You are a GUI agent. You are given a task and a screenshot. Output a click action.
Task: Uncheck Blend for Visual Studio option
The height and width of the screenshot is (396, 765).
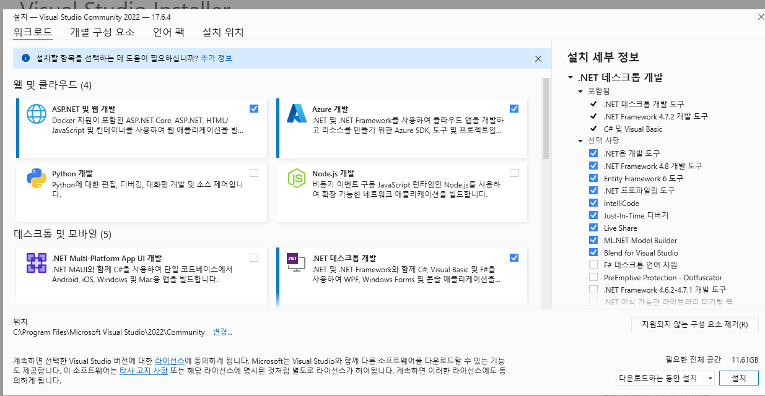593,252
